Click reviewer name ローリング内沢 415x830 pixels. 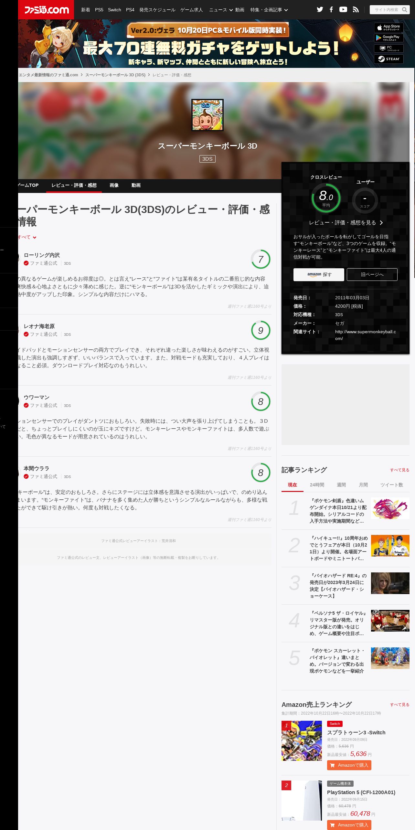[42, 255]
